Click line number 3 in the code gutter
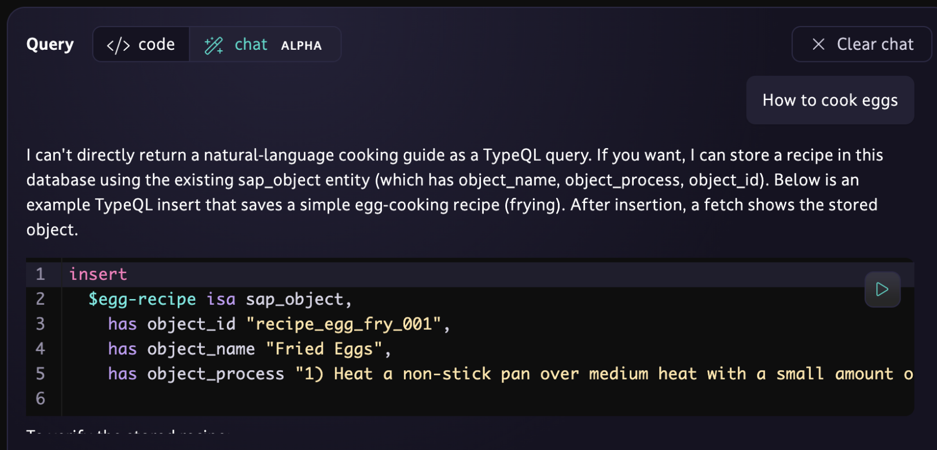 pos(41,324)
